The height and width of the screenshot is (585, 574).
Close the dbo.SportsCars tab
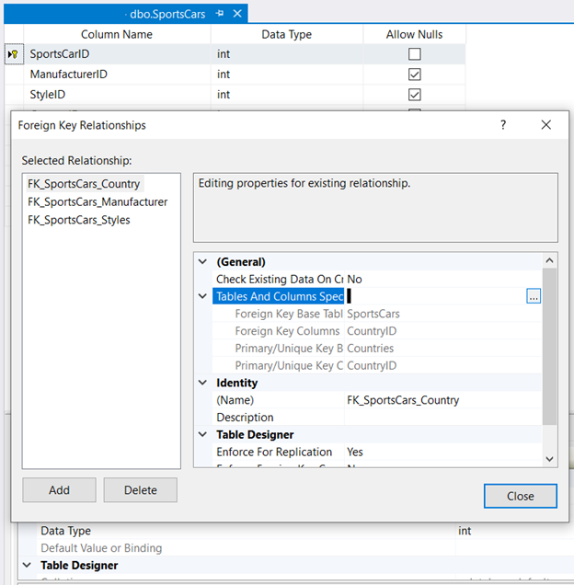[x=237, y=14]
